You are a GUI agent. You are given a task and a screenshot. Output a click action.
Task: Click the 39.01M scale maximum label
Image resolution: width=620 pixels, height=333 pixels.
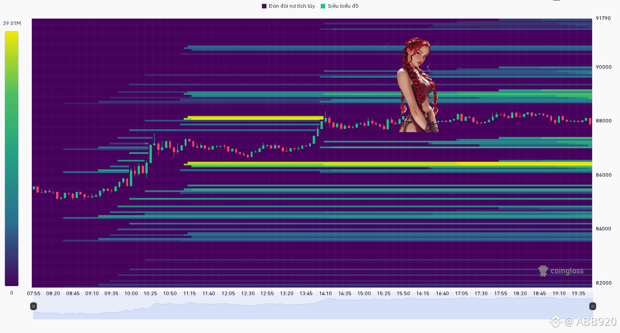coord(12,23)
